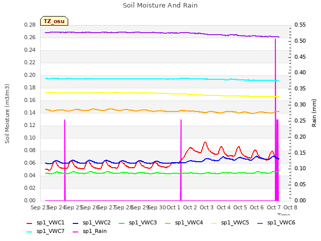This screenshot has height=241, width=321.
Task: Click the Soil Moisture (m3/m3) axis label
Action: [x=7, y=113]
